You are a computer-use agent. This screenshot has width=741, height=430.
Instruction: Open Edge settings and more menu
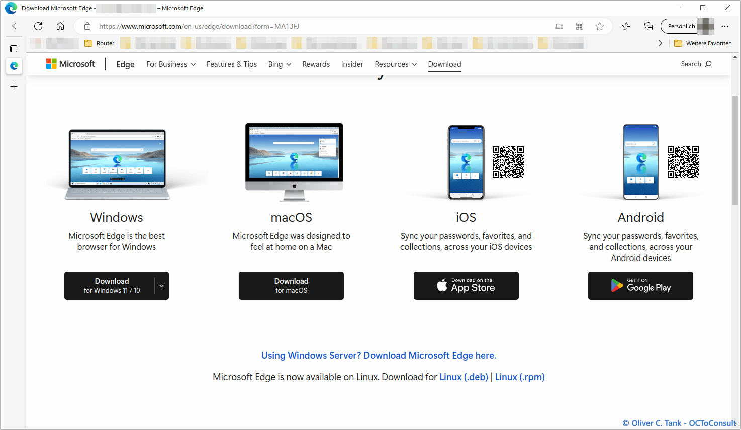click(x=725, y=26)
